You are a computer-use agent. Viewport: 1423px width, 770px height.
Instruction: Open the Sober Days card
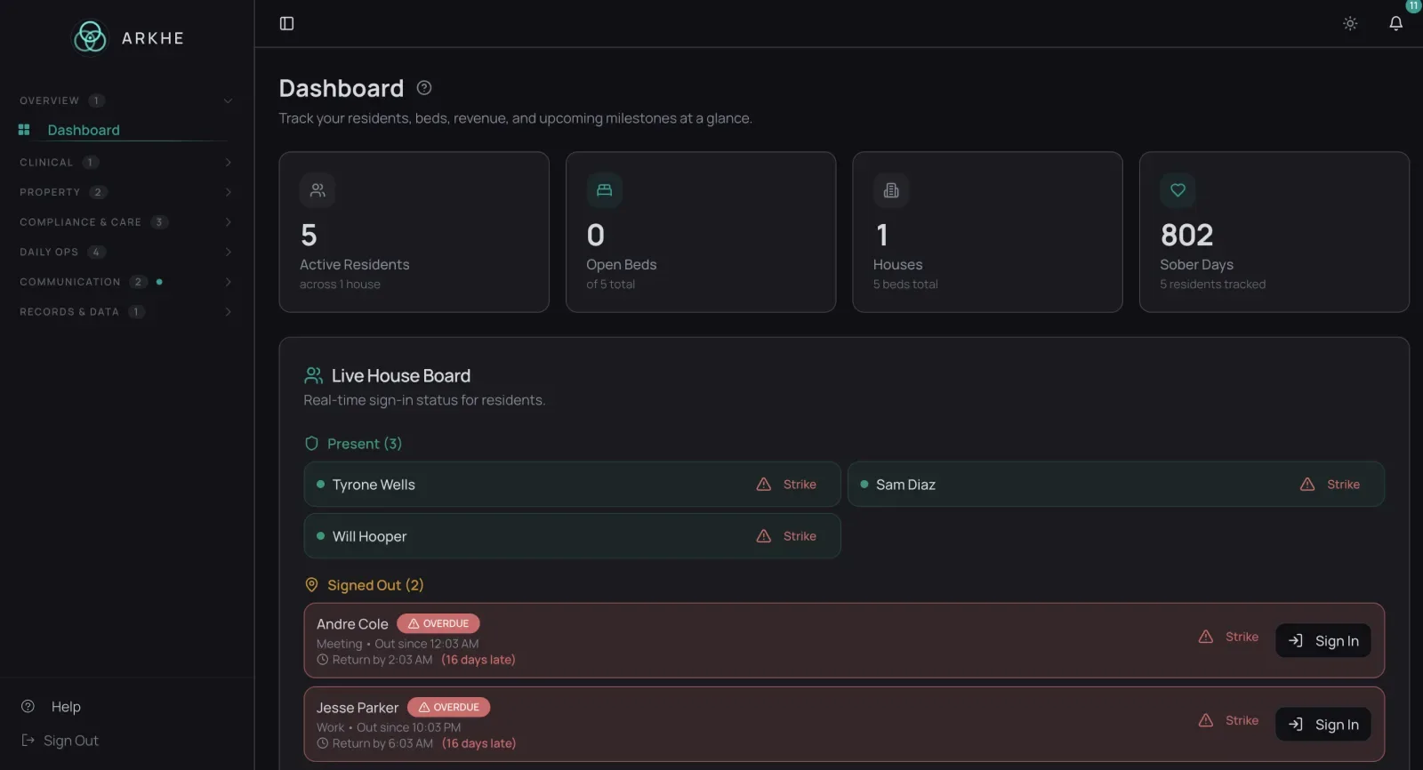pyautogui.click(x=1274, y=232)
